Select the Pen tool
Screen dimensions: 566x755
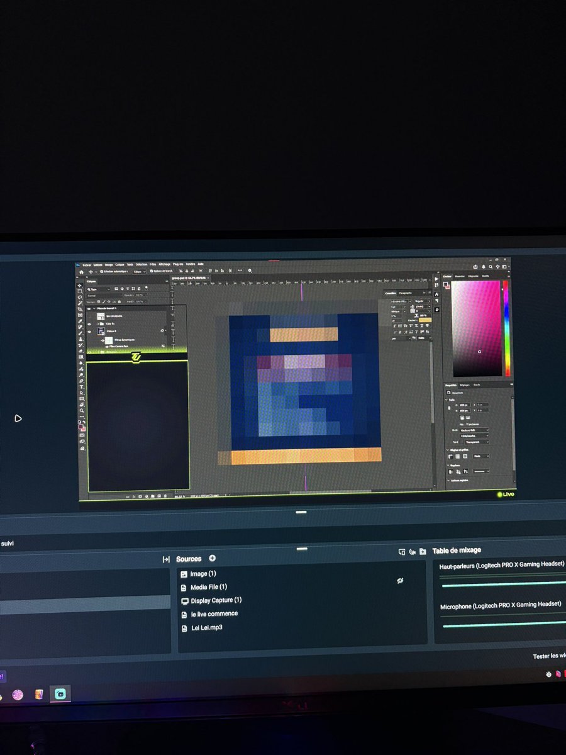pos(81,381)
